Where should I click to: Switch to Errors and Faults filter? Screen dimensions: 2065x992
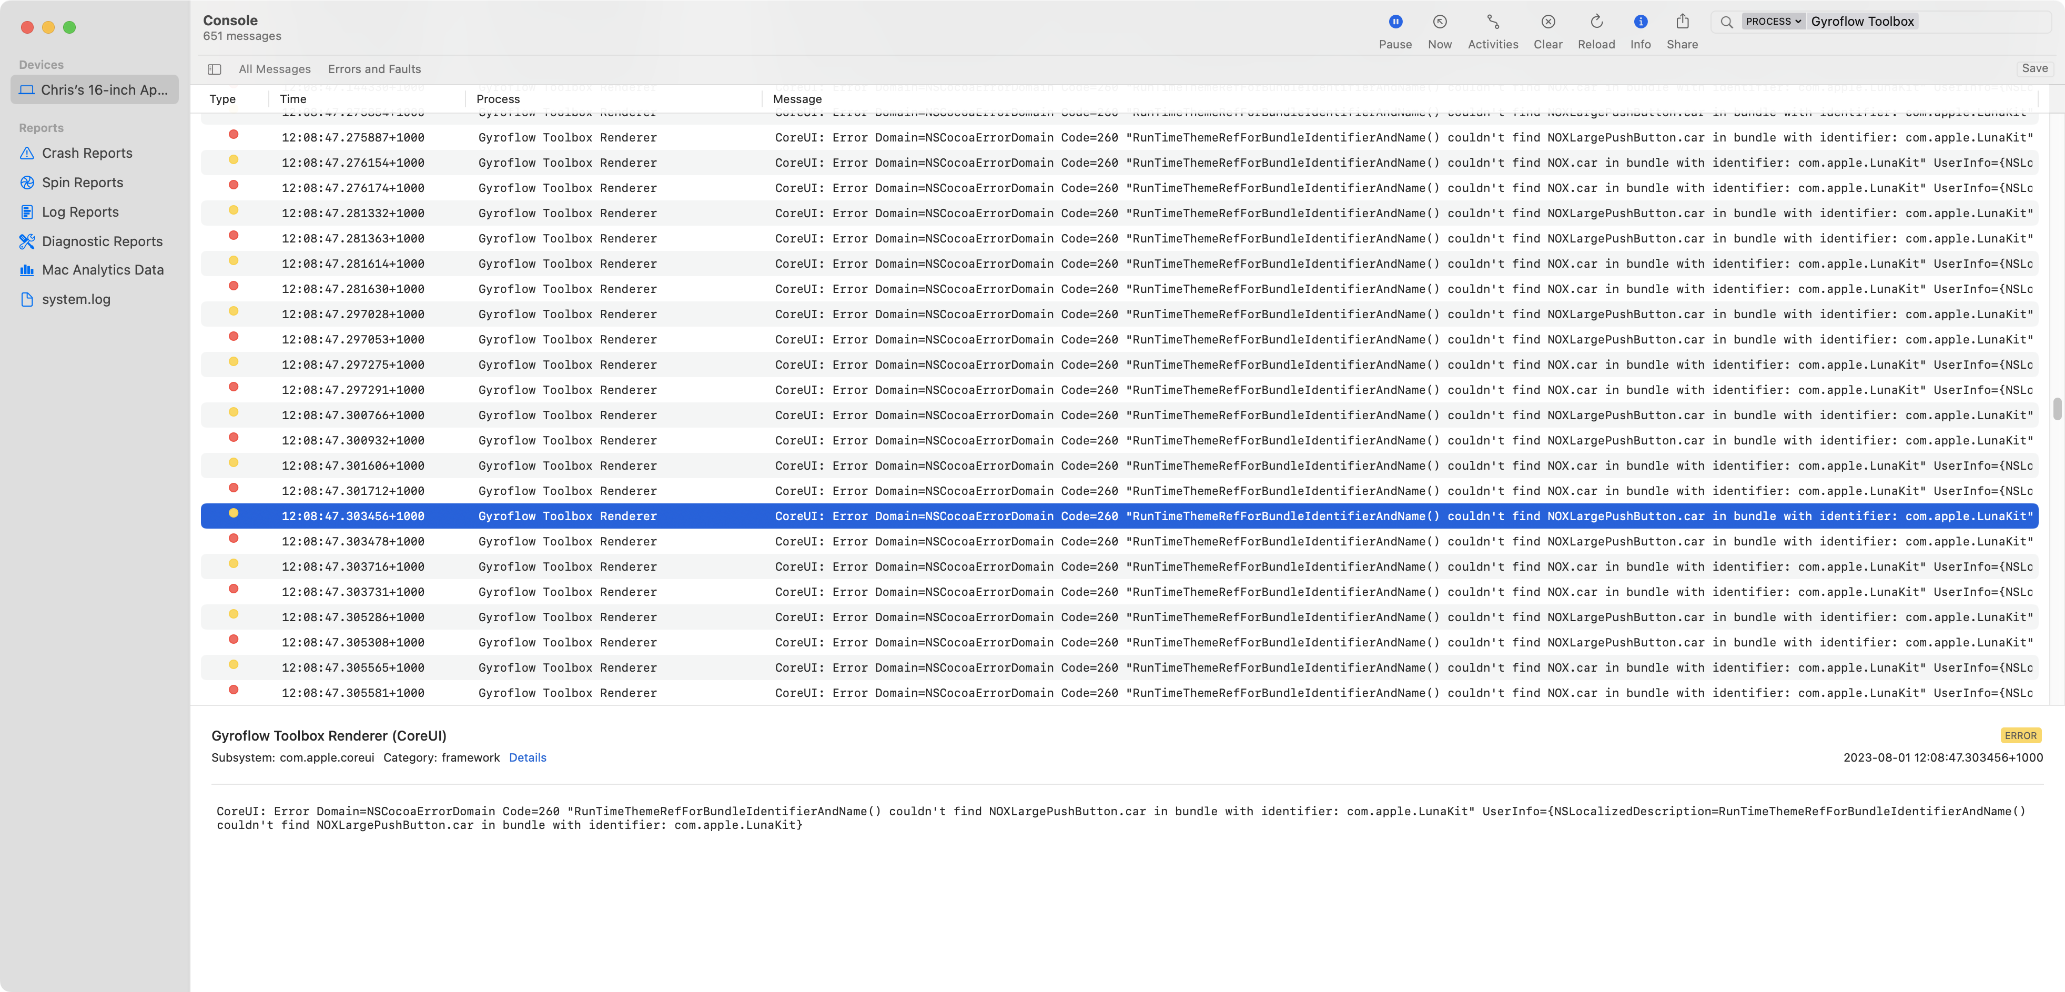(373, 69)
